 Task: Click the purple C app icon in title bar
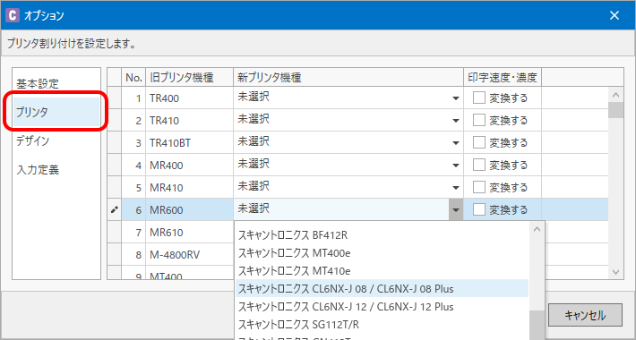[x=13, y=15]
